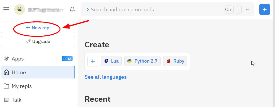Open the Apps section in sidebar

click(x=18, y=59)
